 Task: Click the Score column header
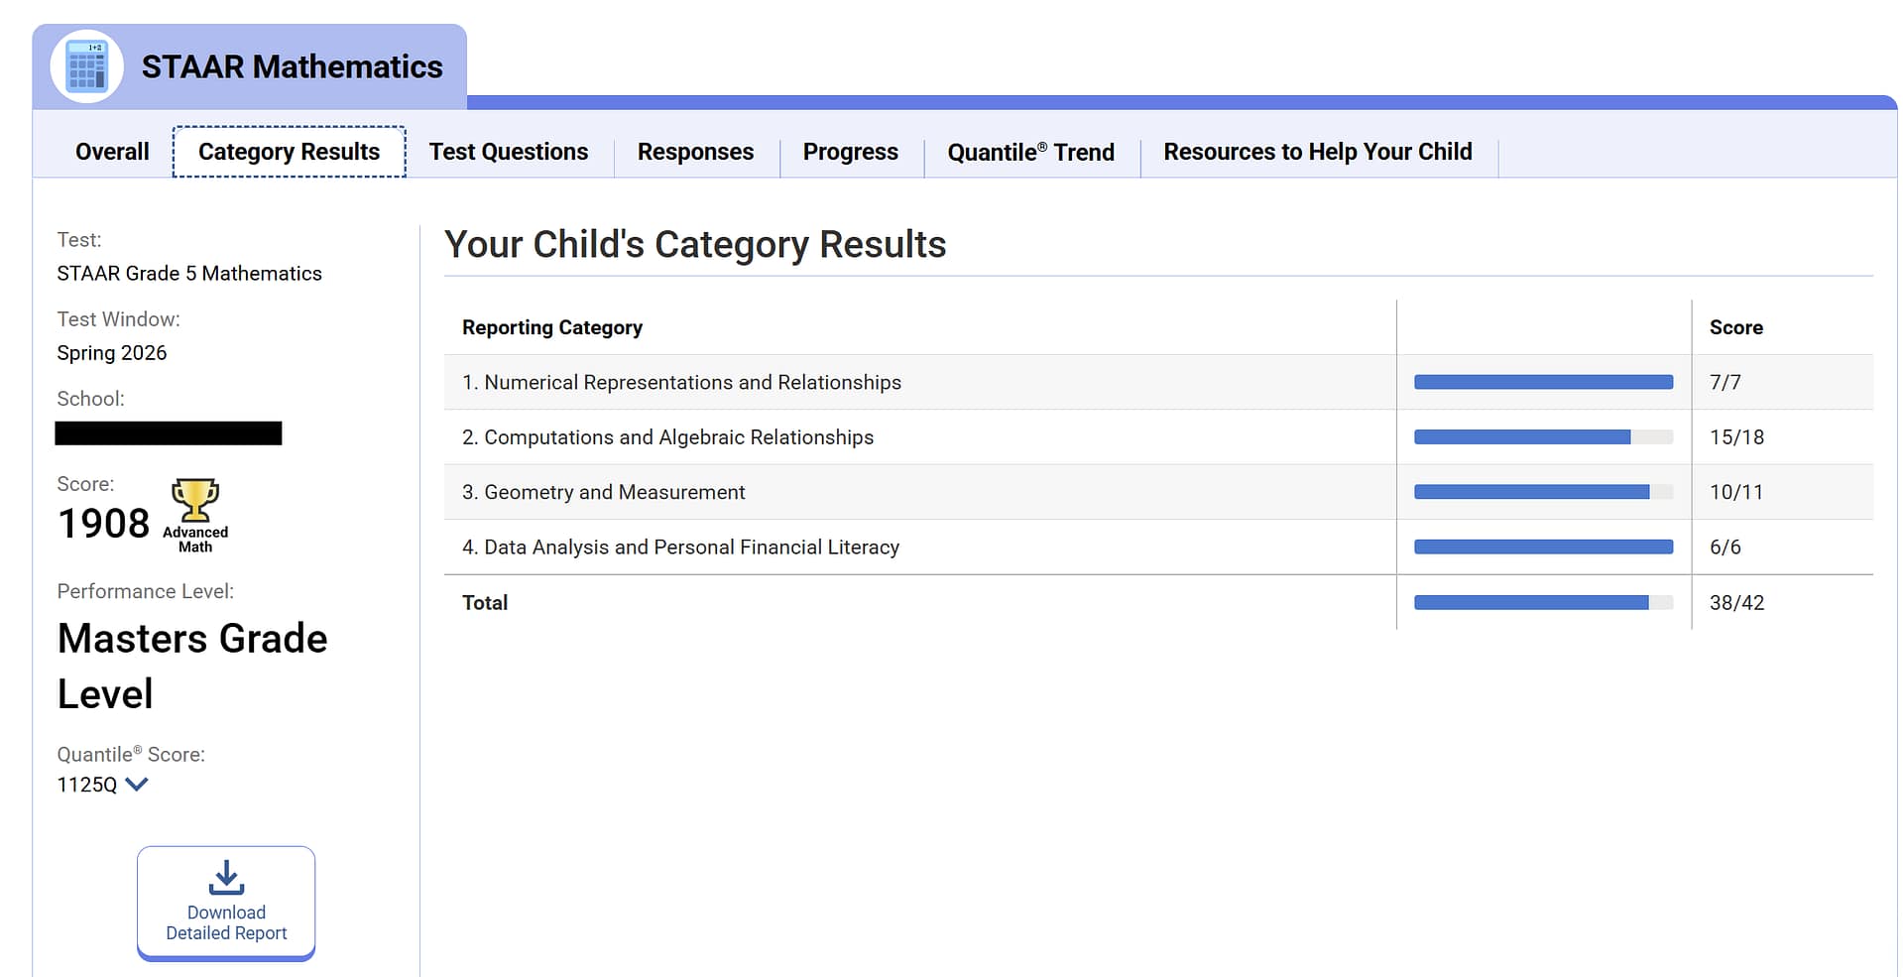click(1735, 327)
